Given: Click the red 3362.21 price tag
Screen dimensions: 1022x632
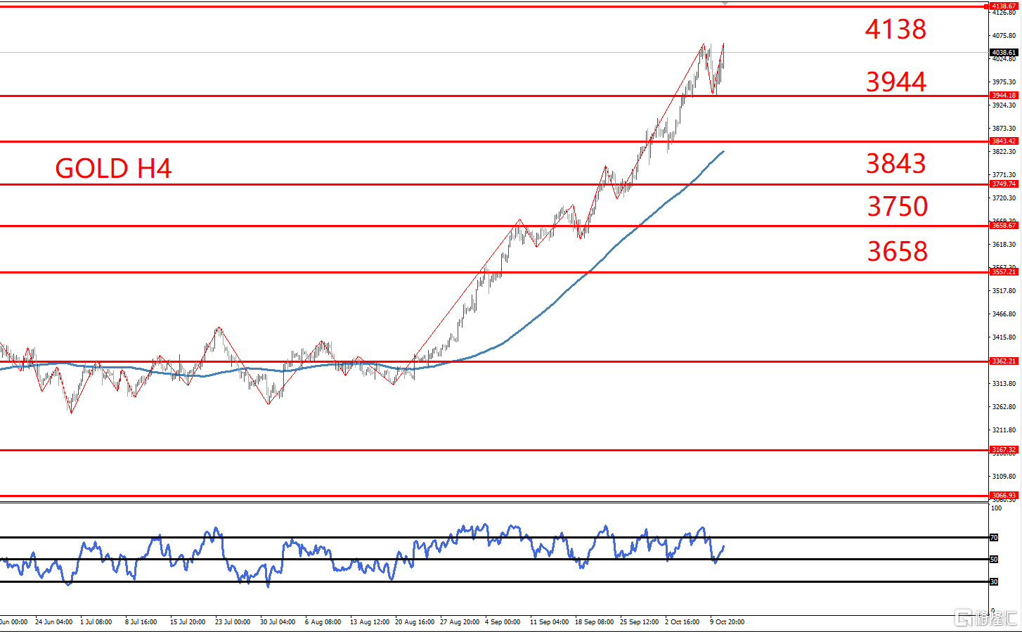Looking at the screenshot, I should (1003, 361).
